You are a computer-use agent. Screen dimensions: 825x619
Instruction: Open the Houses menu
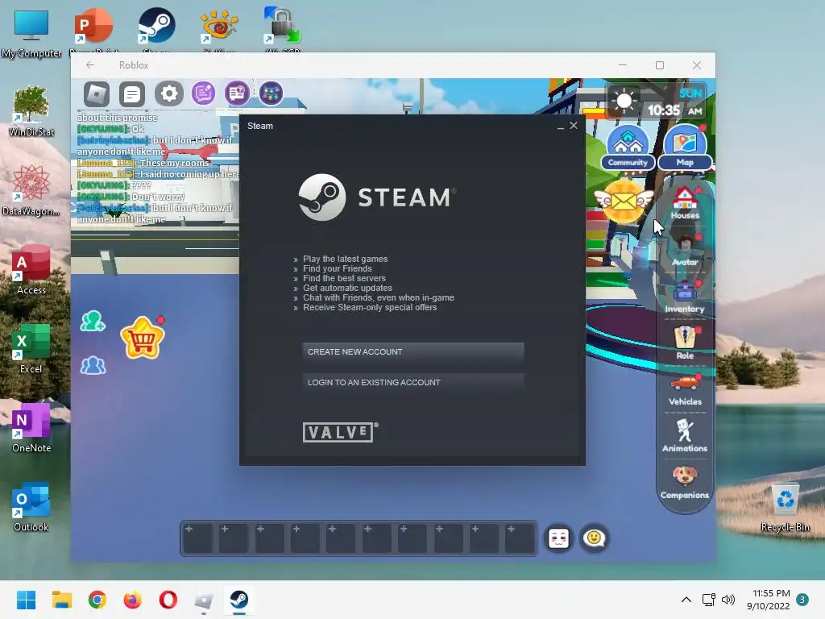coord(685,204)
